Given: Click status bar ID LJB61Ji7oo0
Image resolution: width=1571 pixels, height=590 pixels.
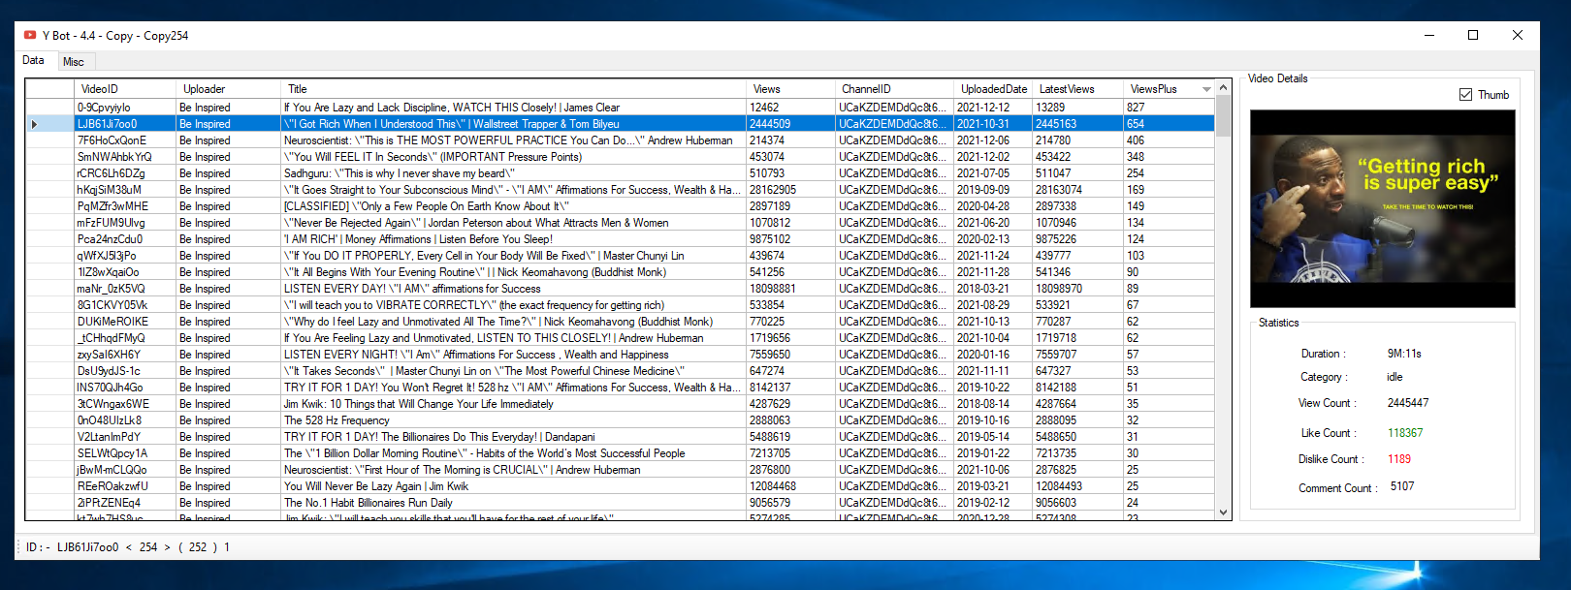Looking at the screenshot, I should click(x=87, y=547).
